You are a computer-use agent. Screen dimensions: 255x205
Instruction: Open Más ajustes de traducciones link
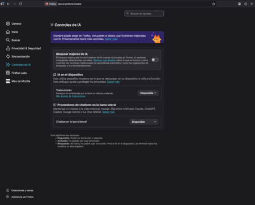pos(71,96)
